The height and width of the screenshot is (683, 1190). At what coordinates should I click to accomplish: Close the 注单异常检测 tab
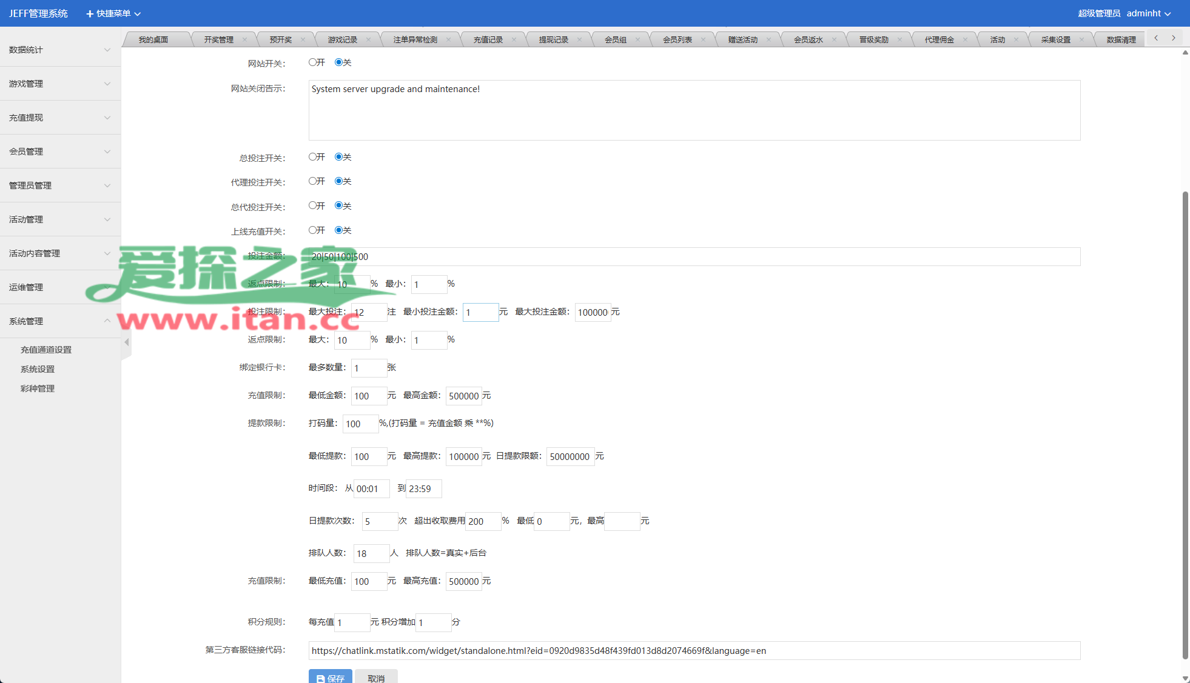(x=448, y=39)
